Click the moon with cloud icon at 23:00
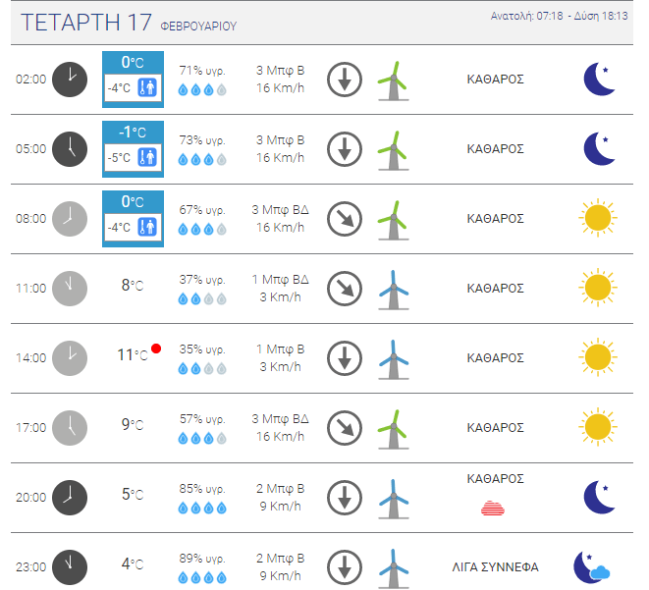This screenshot has width=649, height=590. (591, 567)
